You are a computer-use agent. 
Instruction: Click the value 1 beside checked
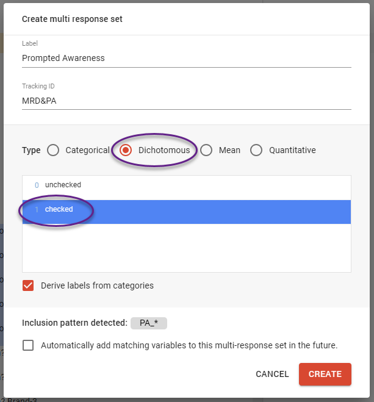37,209
